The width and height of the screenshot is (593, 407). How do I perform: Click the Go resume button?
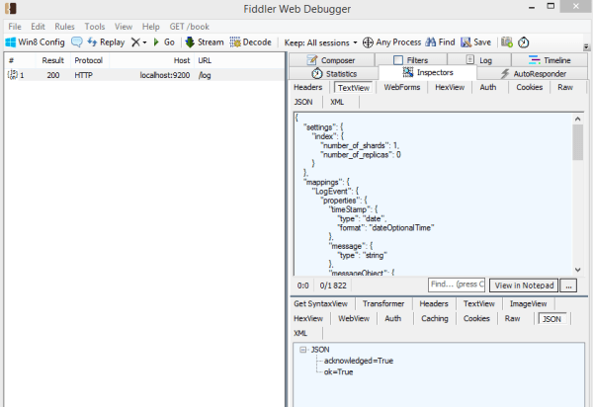click(163, 42)
